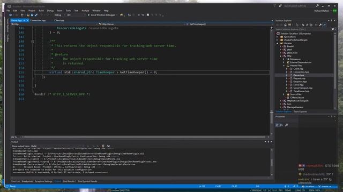Collapse the Http project node

pyautogui.click(x=281, y=56)
